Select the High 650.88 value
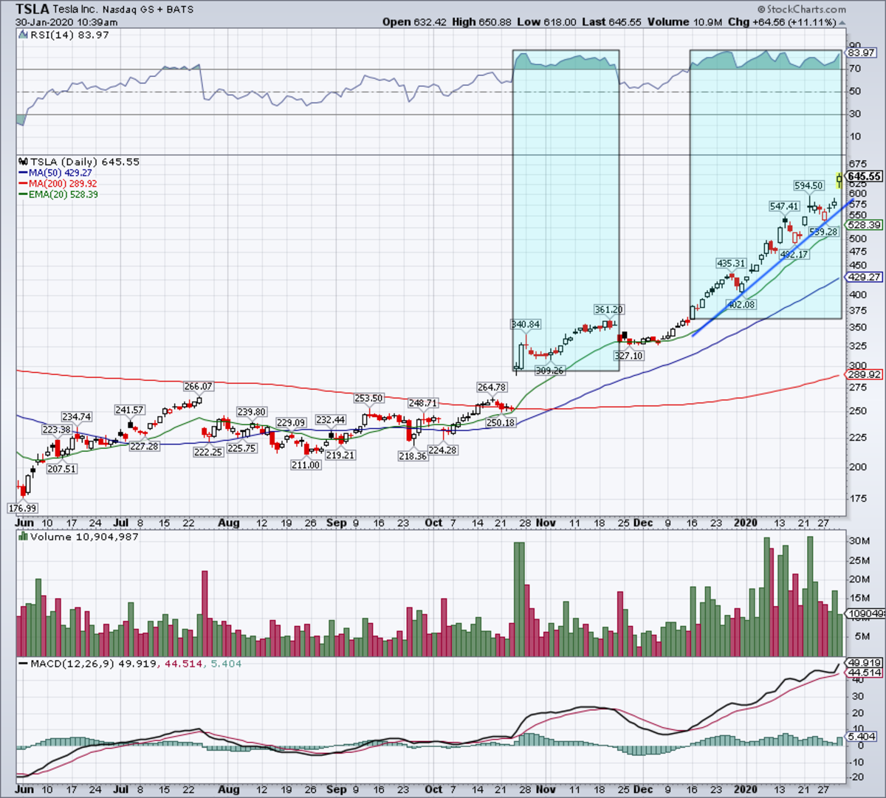This screenshot has width=886, height=798. pos(481,22)
